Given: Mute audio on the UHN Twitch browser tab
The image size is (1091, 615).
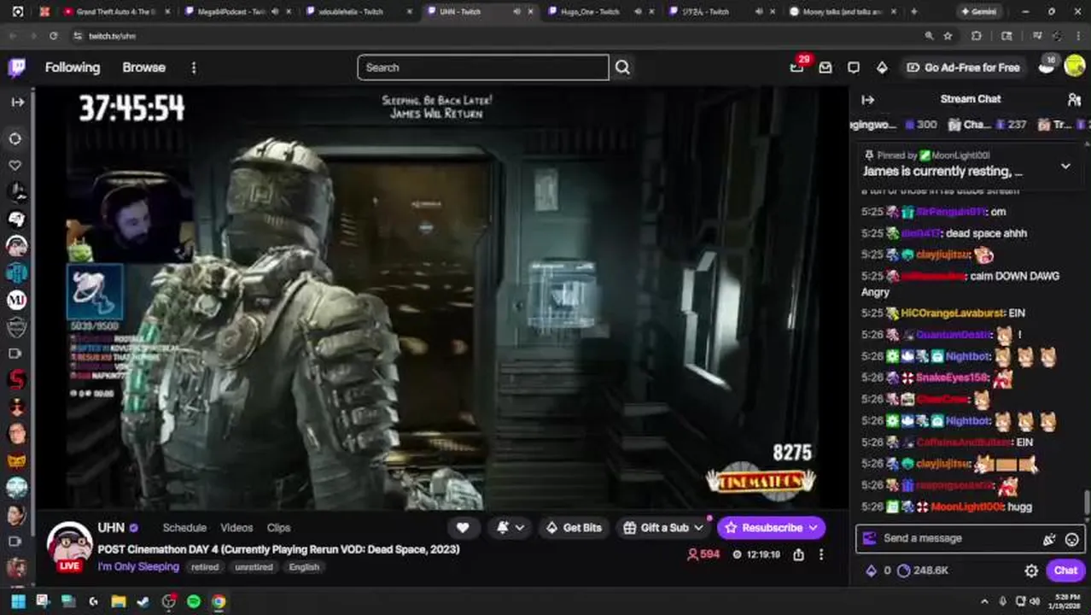Looking at the screenshot, I should point(516,12).
